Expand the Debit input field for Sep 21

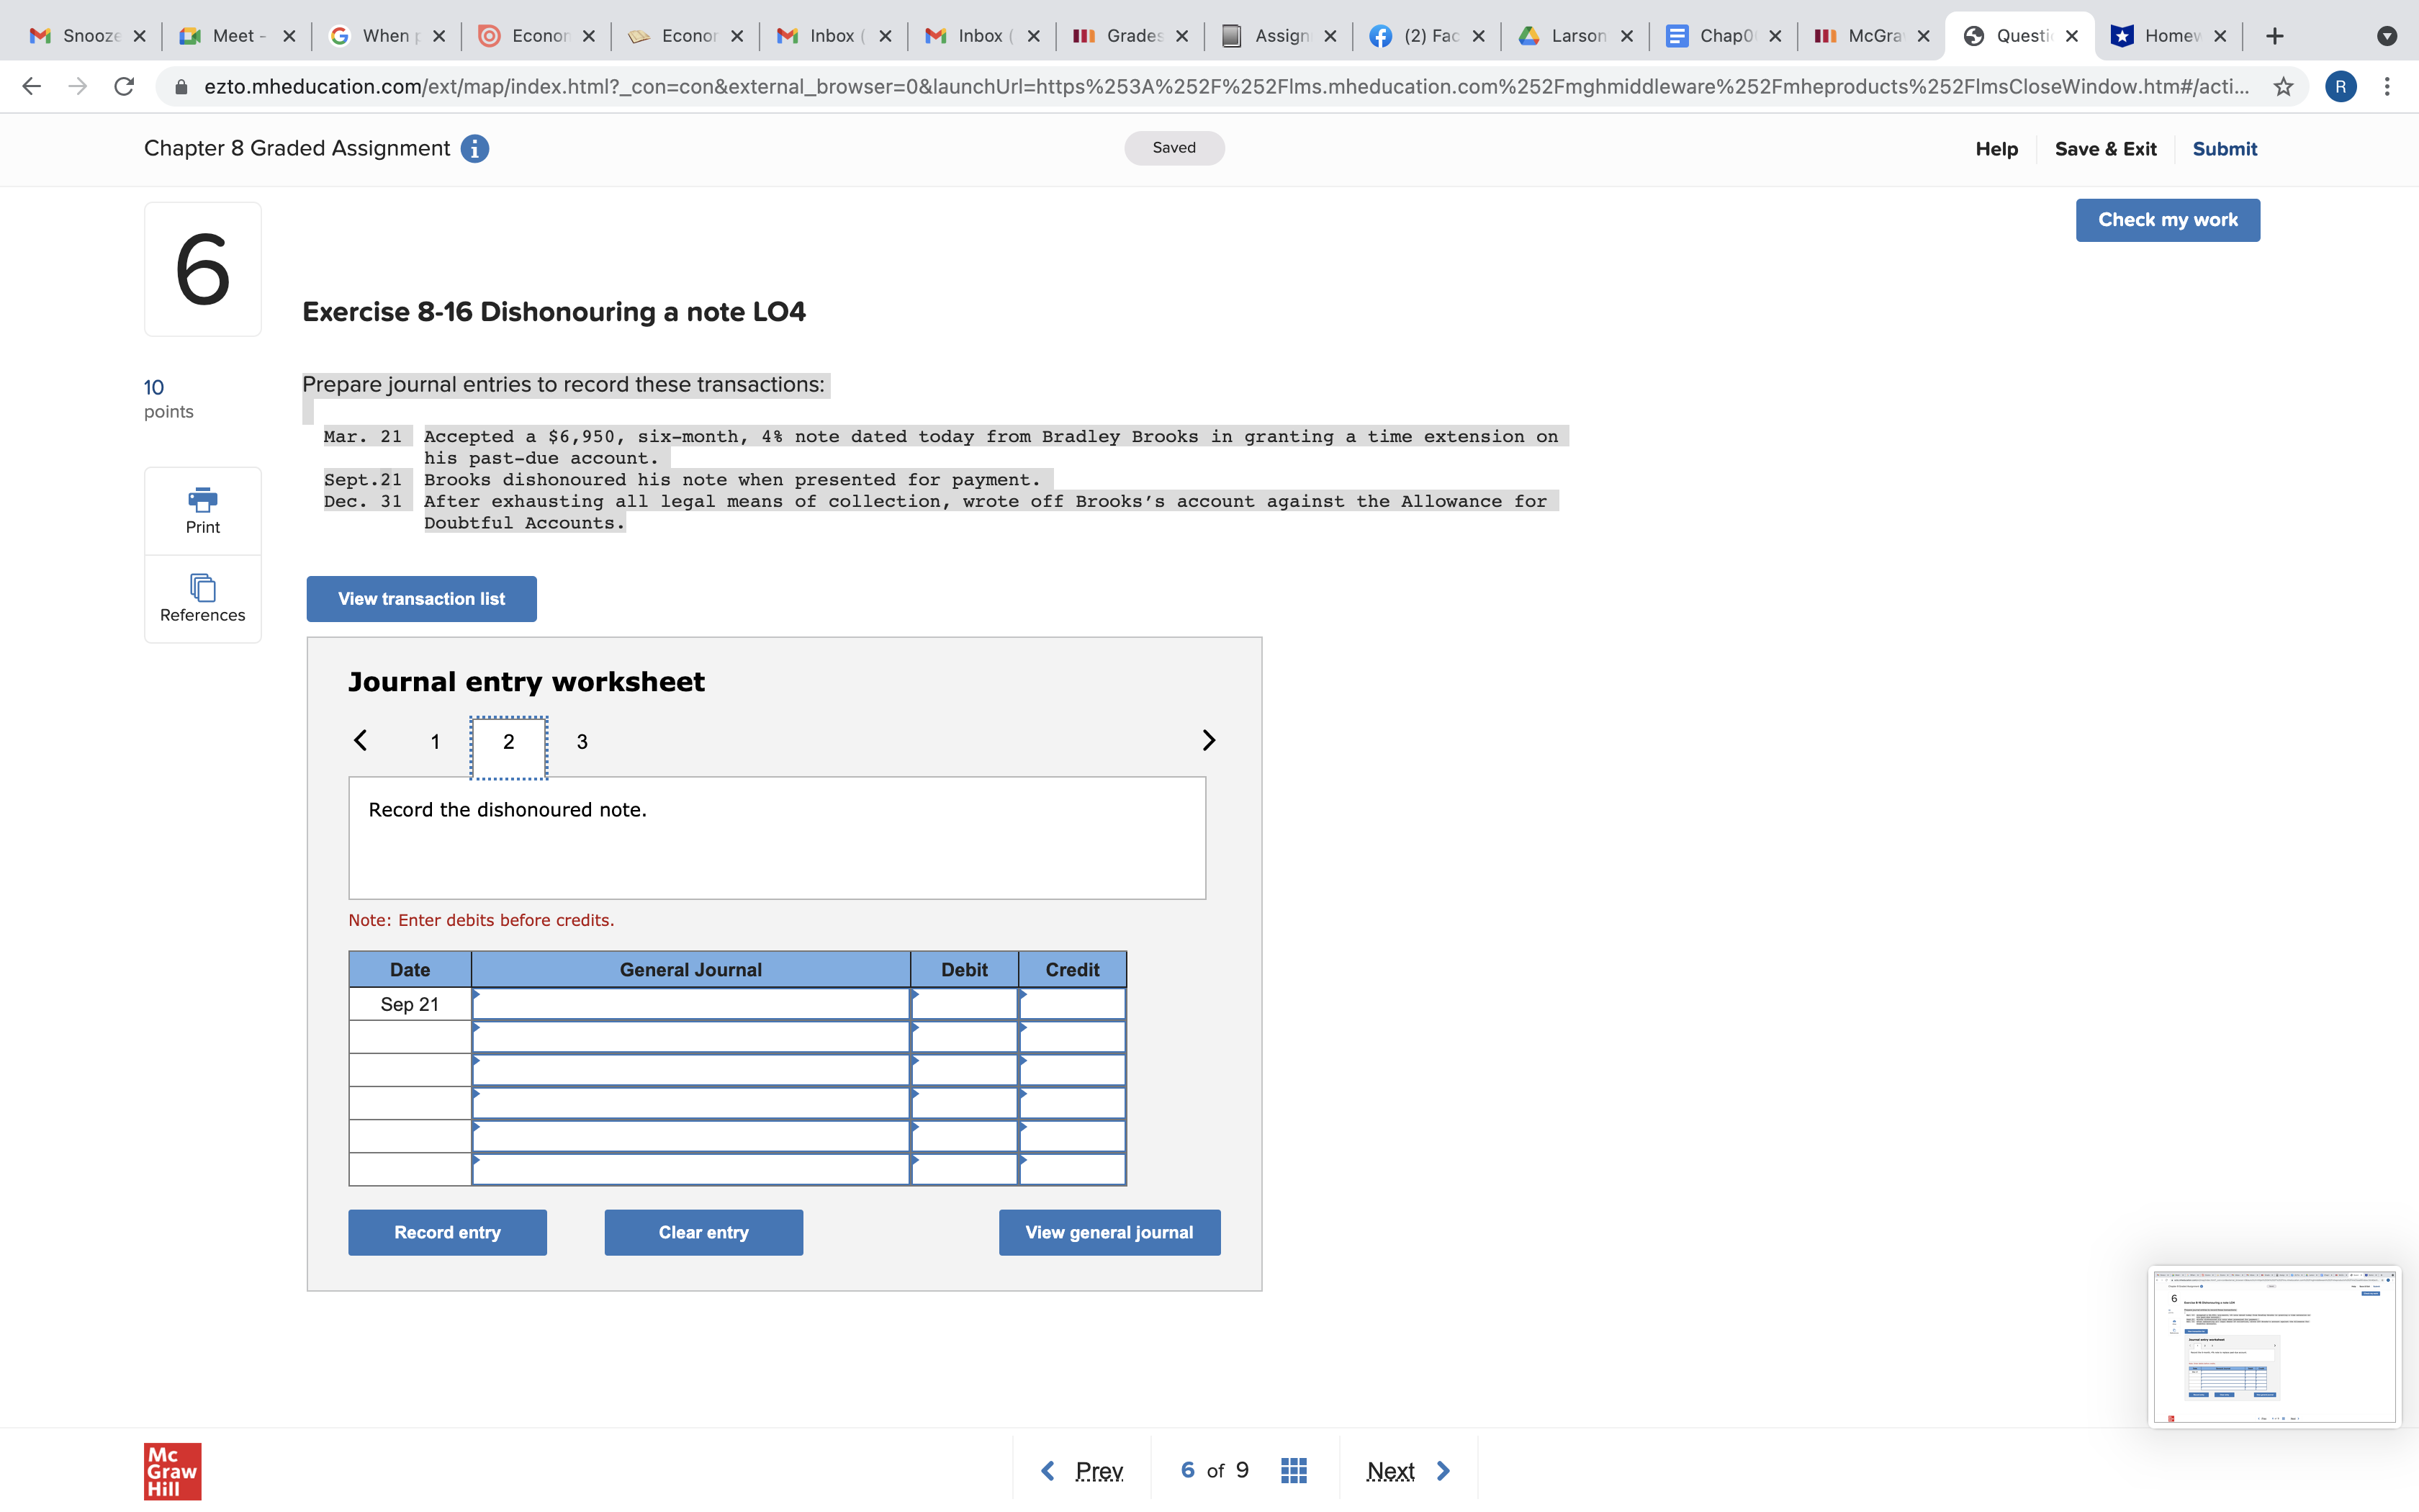pos(963,1004)
